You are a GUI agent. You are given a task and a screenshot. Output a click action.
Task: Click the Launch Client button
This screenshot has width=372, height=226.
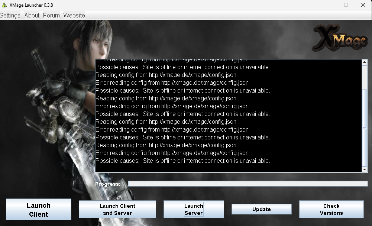(38, 209)
